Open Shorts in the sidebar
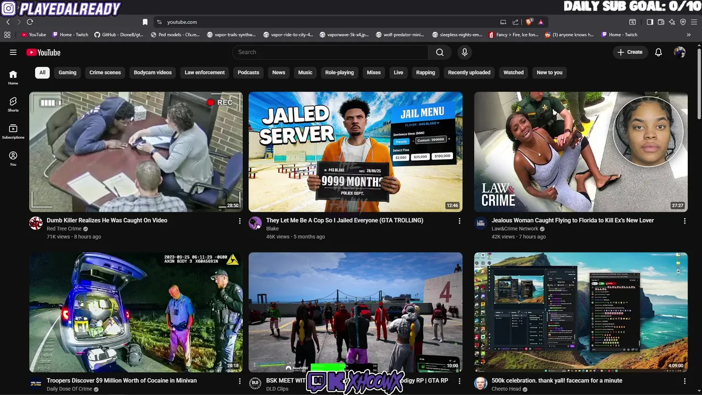 coord(13,104)
